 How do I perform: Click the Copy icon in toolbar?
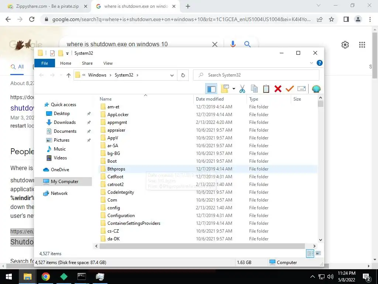tap(254, 89)
